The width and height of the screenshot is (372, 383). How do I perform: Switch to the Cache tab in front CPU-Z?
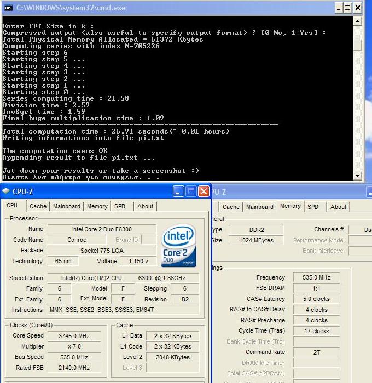[38, 206]
